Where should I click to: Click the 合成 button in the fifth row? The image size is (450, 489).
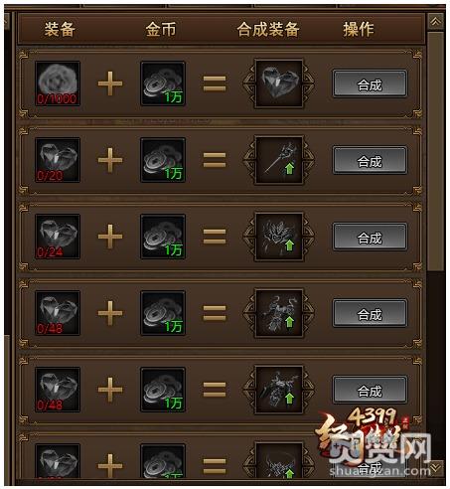370,390
